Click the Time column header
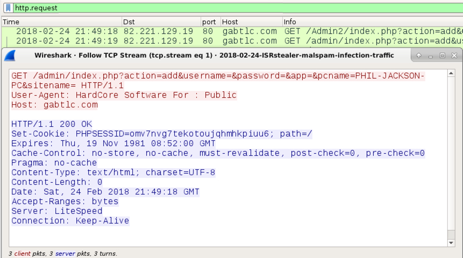 tap(61, 22)
